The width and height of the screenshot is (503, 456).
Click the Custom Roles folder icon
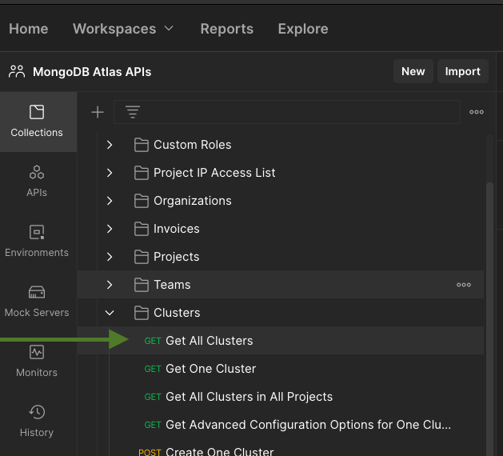pyautogui.click(x=142, y=145)
